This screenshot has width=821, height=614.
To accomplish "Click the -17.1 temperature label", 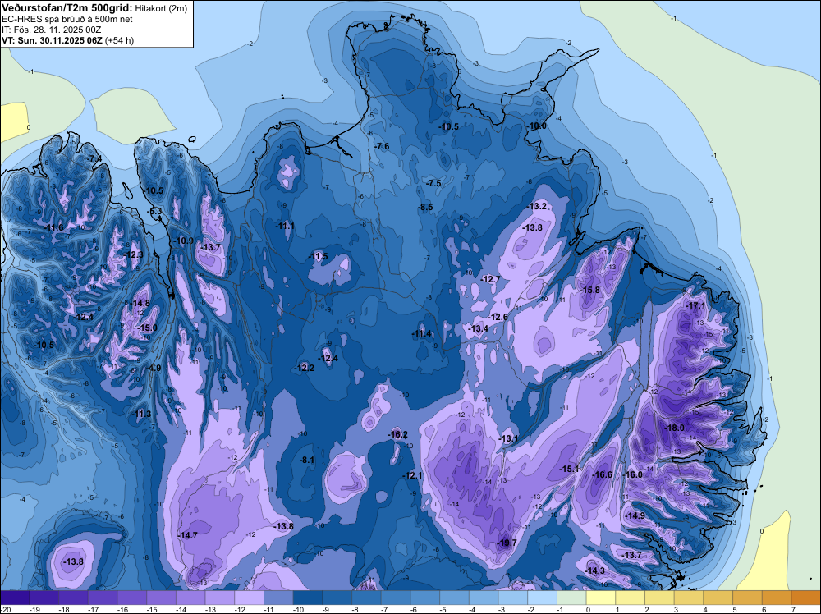I will tap(696, 305).
